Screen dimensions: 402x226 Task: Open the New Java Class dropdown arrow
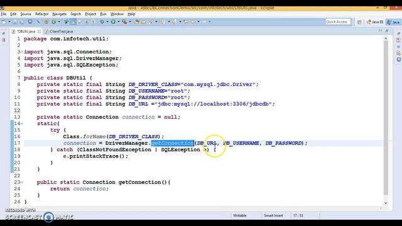pos(59,22)
